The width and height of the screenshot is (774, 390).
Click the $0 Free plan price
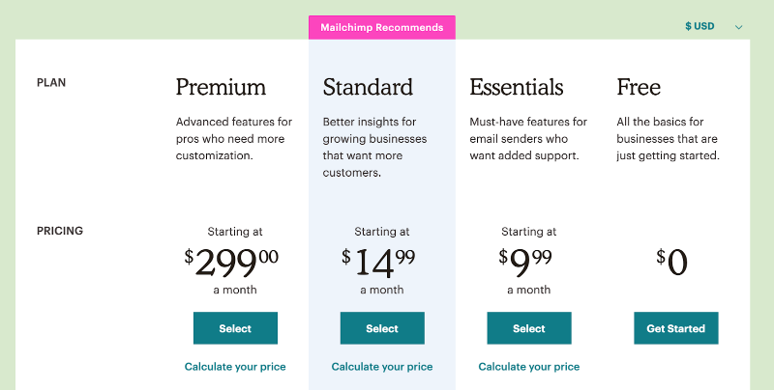point(672,262)
